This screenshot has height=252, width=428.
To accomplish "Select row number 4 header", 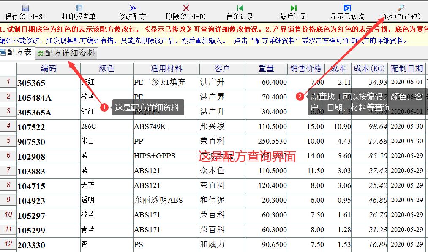I will 8,126.
